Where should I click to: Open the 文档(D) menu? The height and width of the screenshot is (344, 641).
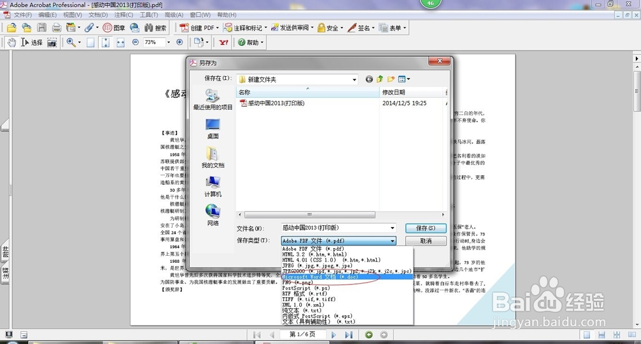(98, 15)
